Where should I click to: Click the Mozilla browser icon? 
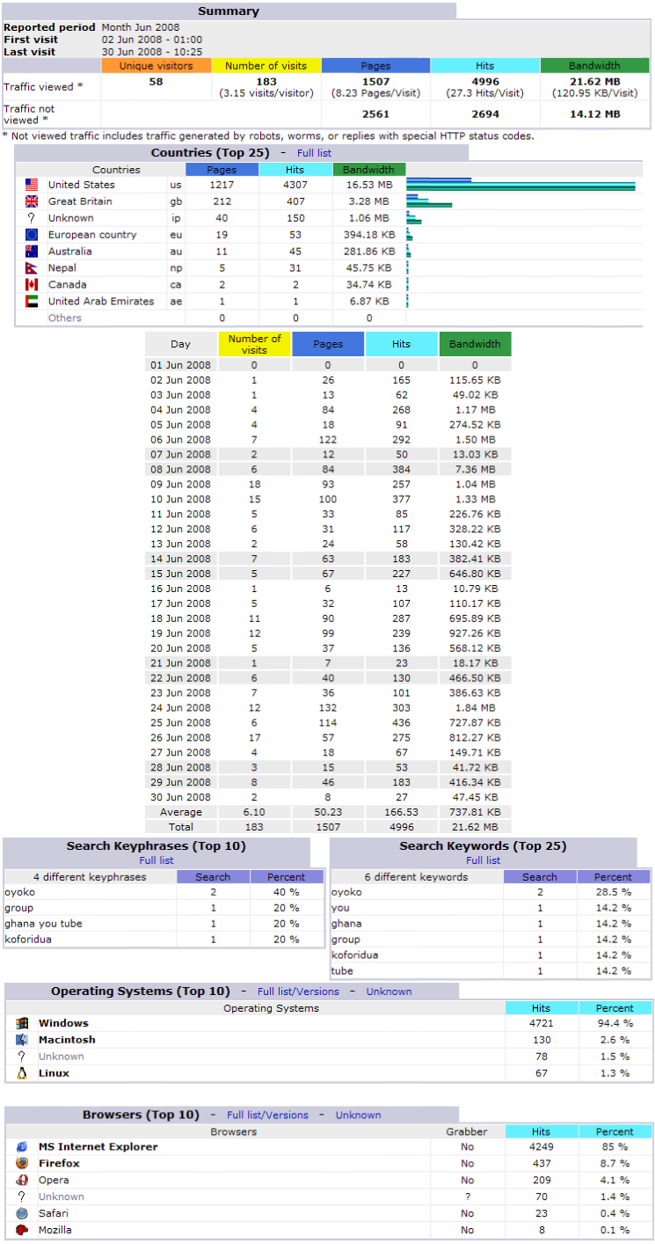pos(22,1230)
